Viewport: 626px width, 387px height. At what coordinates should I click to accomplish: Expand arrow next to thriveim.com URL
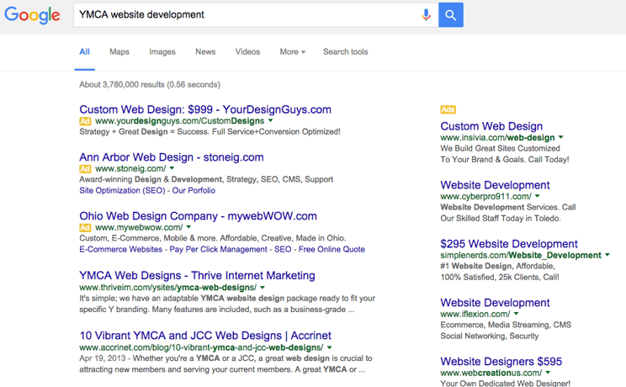(263, 288)
